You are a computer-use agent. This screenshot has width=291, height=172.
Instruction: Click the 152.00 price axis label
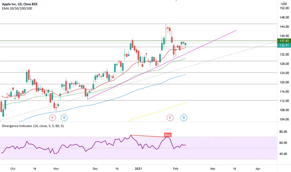[x=284, y=8]
